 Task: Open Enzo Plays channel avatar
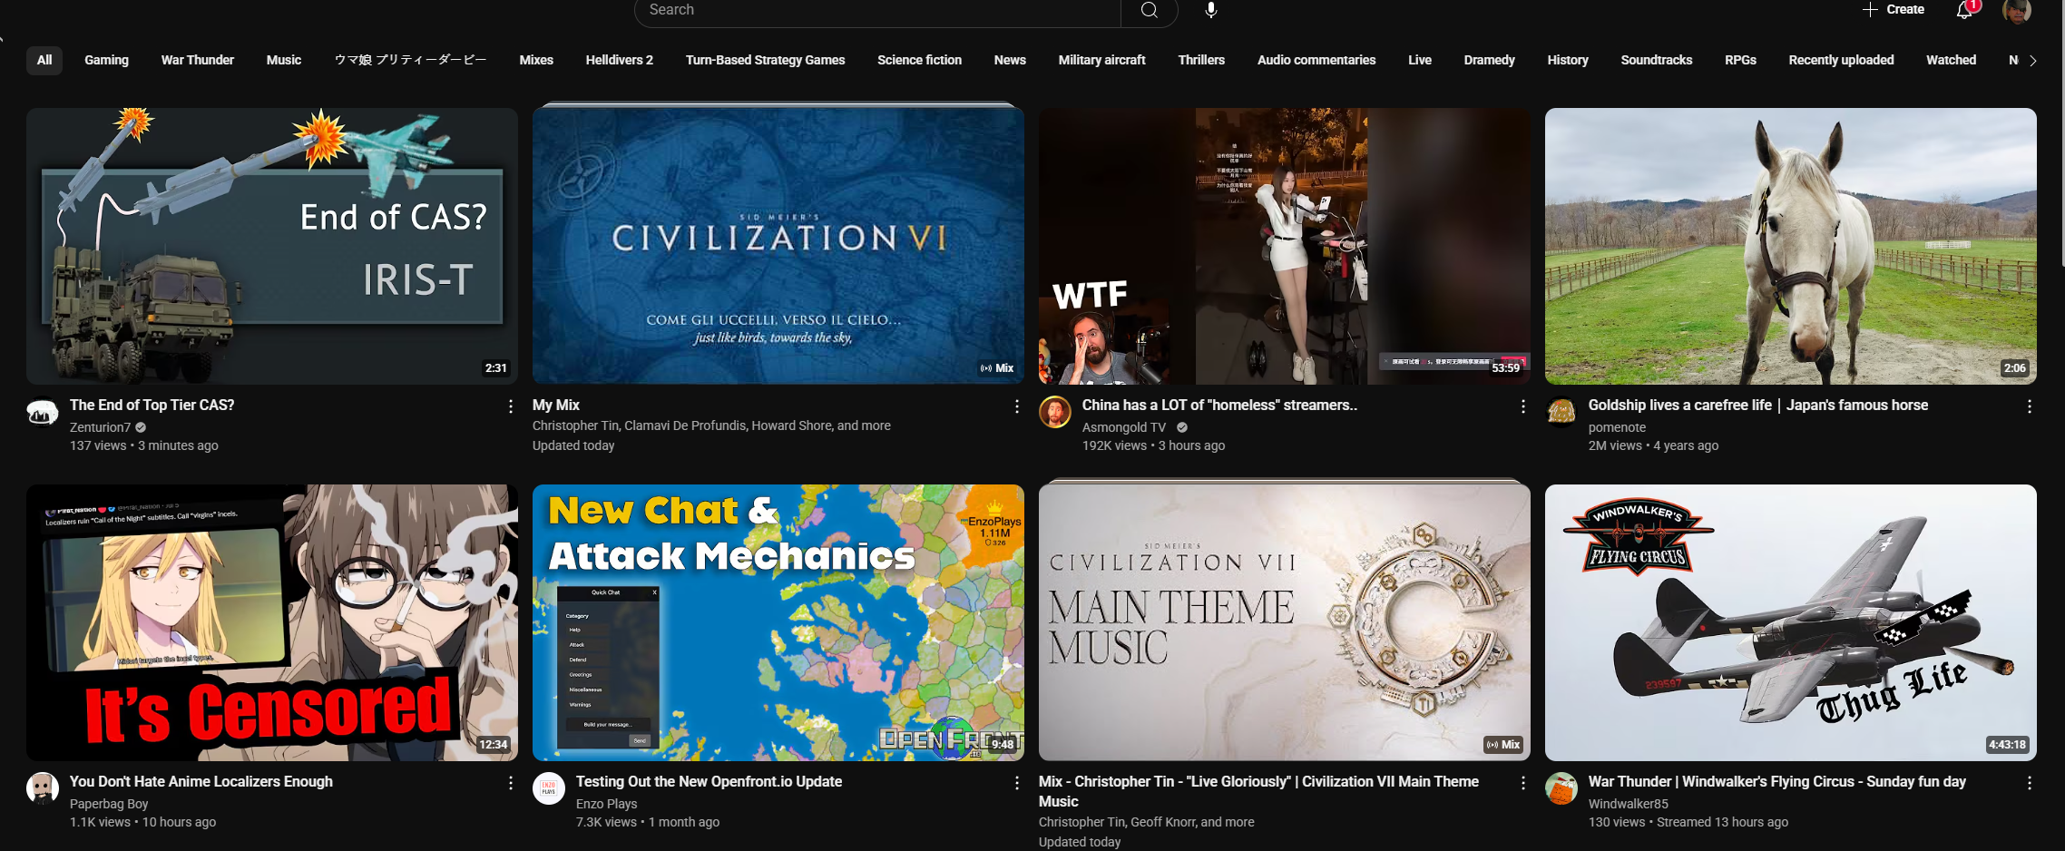click(x=549, y=789)
